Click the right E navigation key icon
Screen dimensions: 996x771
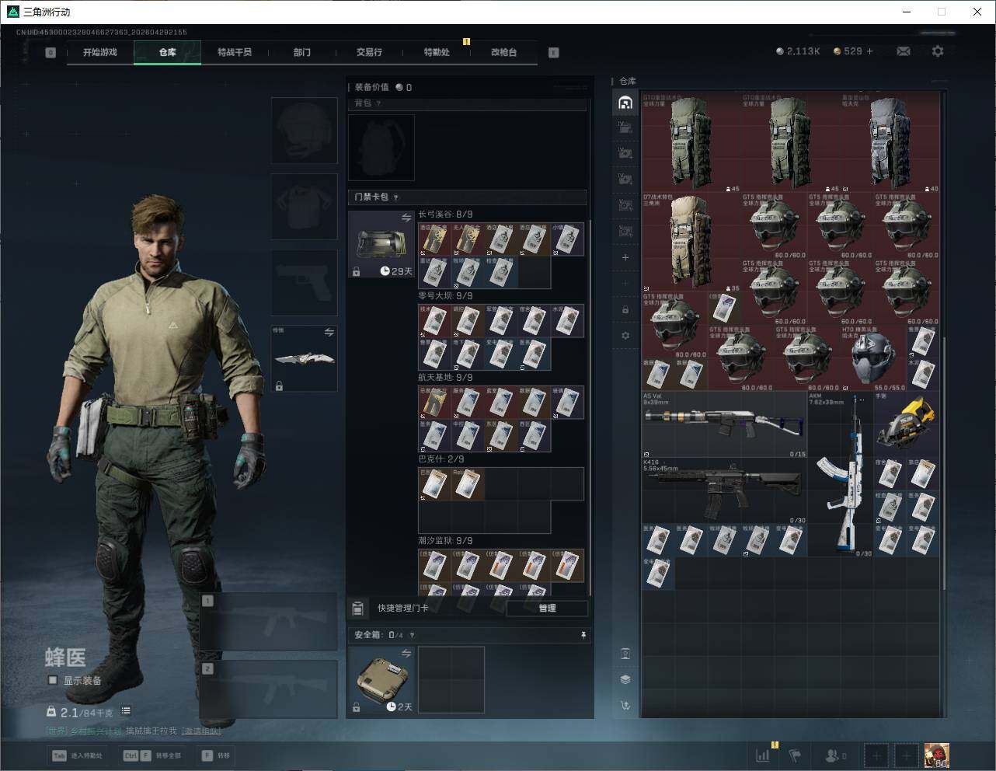(553, 53)
